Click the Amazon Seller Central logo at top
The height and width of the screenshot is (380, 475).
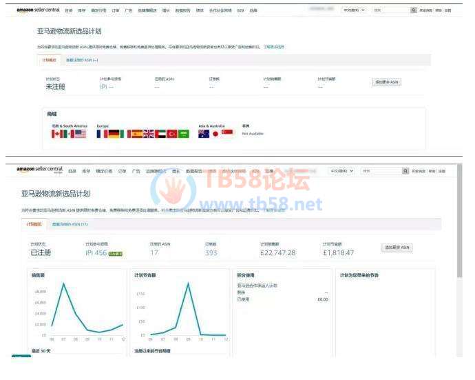point(39,11)
